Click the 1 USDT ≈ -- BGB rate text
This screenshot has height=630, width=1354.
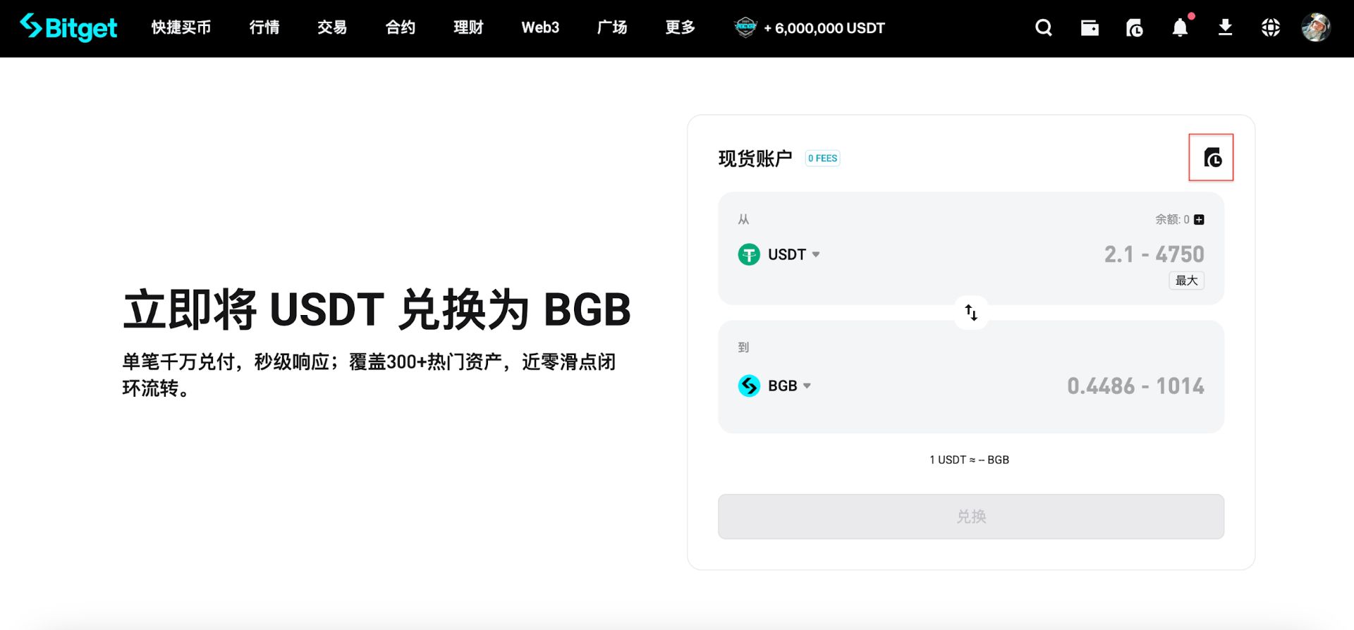coord(970,460)
